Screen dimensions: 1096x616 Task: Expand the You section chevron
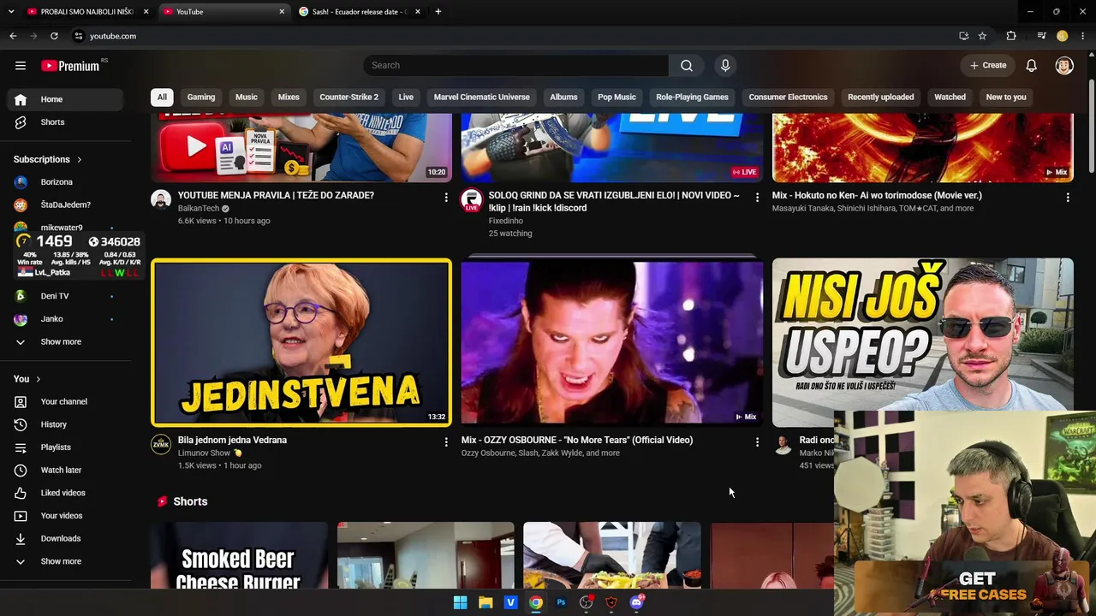point(38,379)
